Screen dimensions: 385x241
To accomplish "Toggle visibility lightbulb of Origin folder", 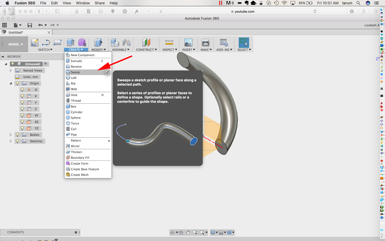I will coord(17,83).
